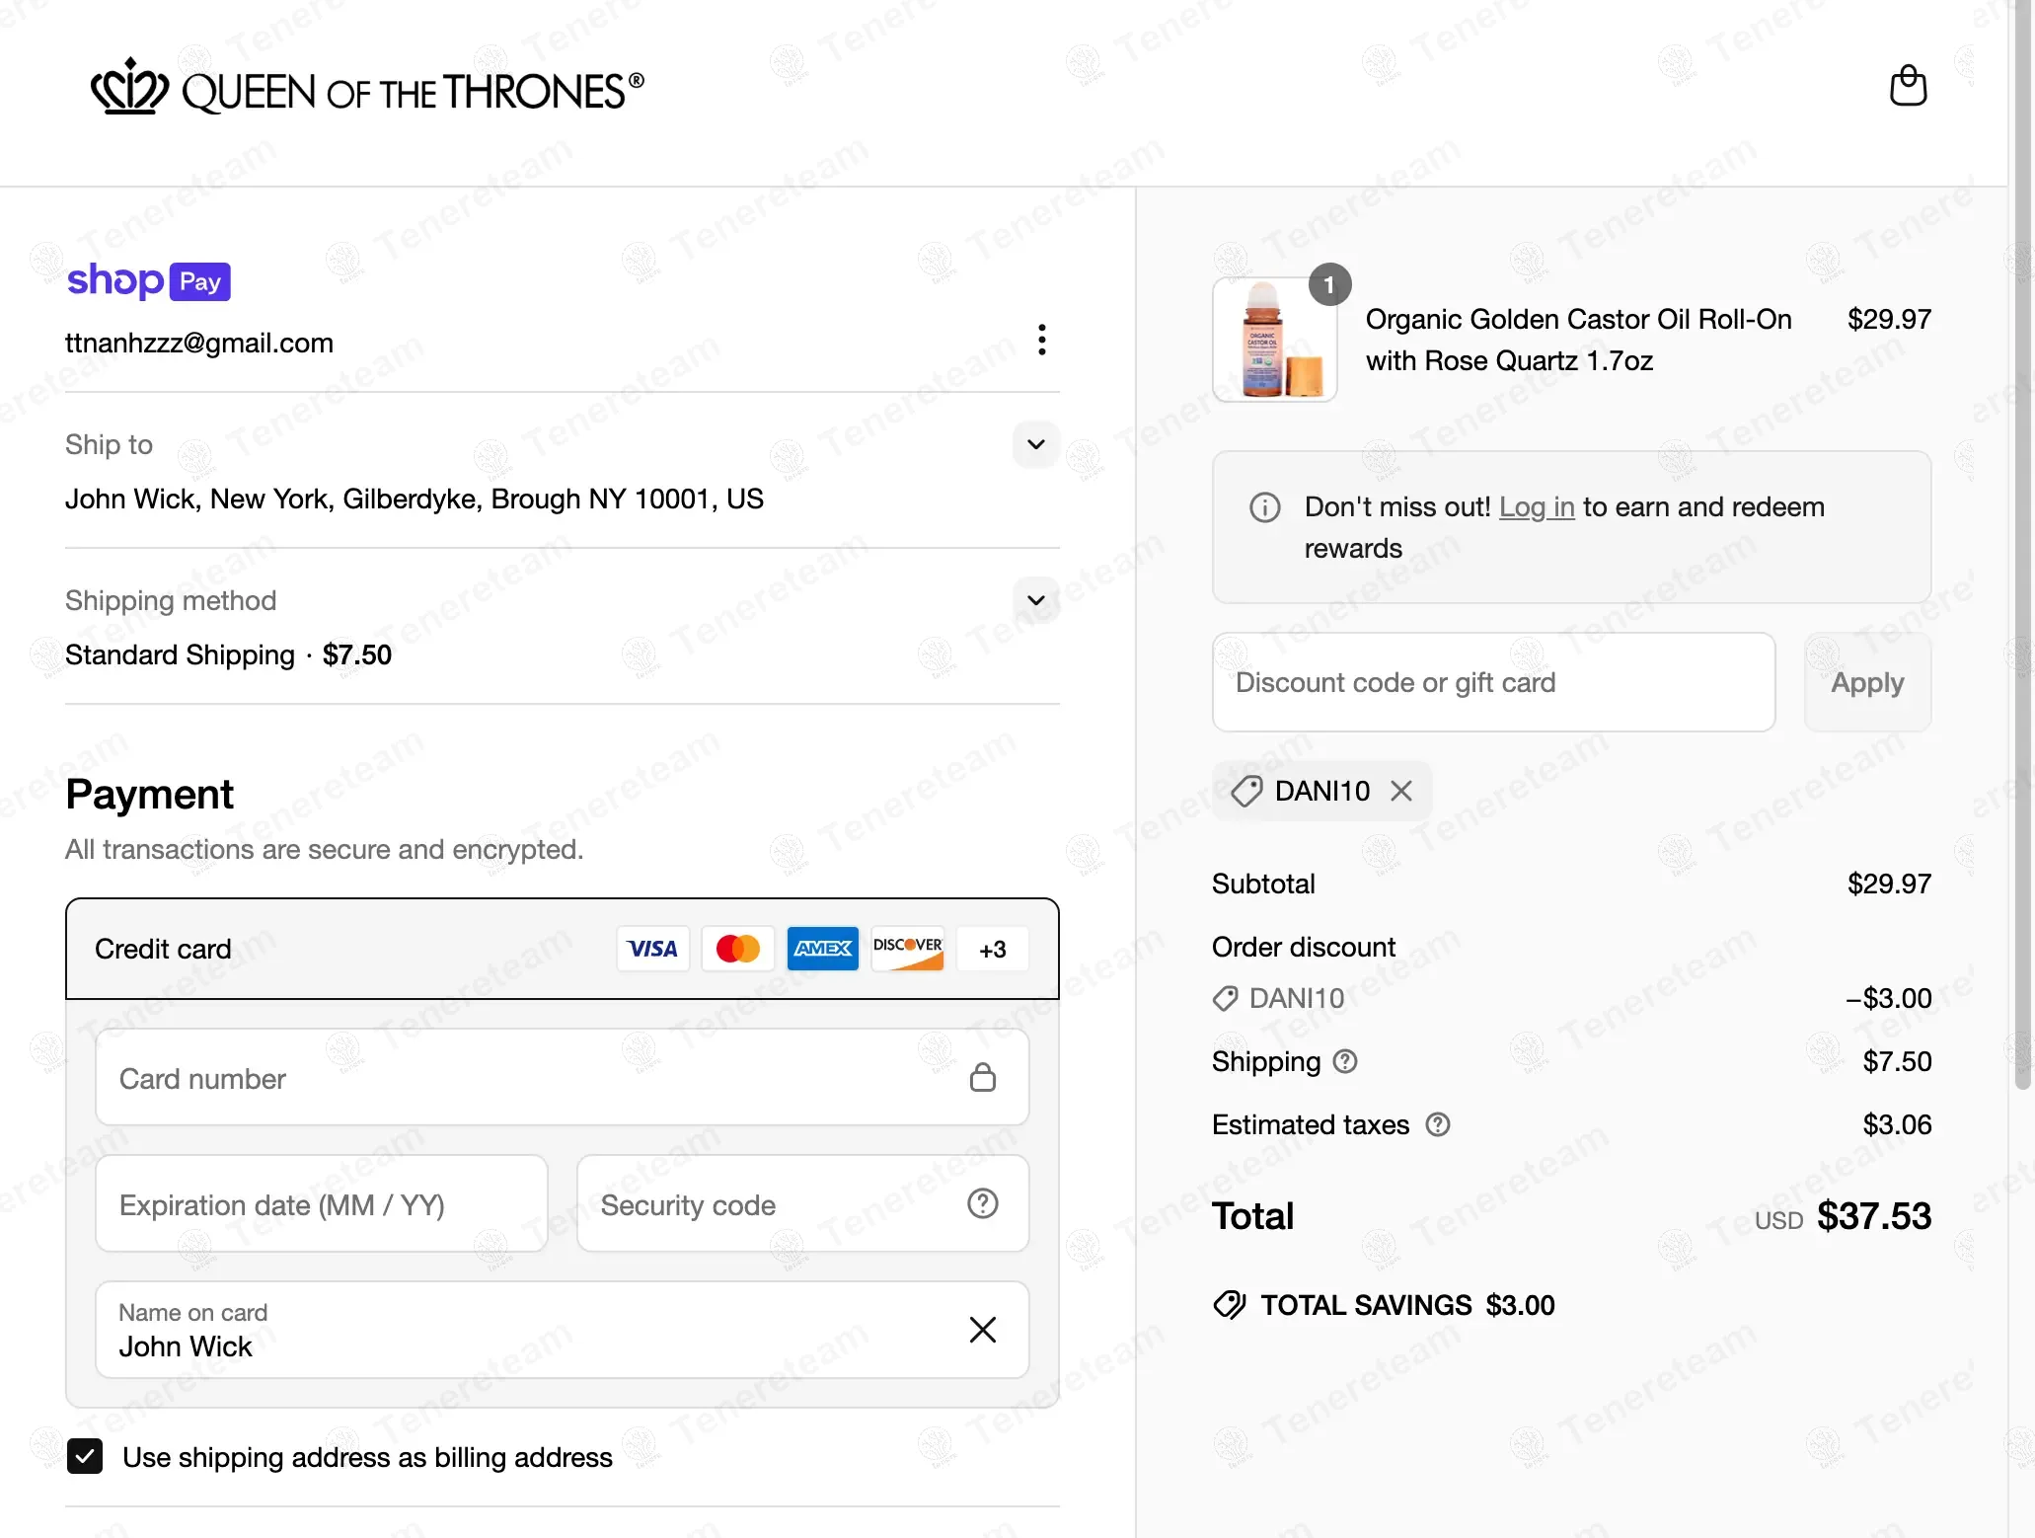The height and width of the screenshot is (1538, 2035).
Task: Click the security code help icon
Action: click(982, 1203)
